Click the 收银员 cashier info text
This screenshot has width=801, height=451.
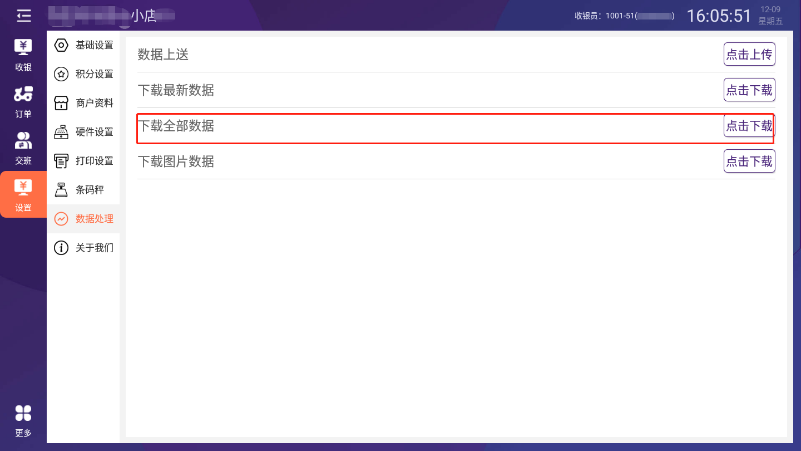point(625,16)
